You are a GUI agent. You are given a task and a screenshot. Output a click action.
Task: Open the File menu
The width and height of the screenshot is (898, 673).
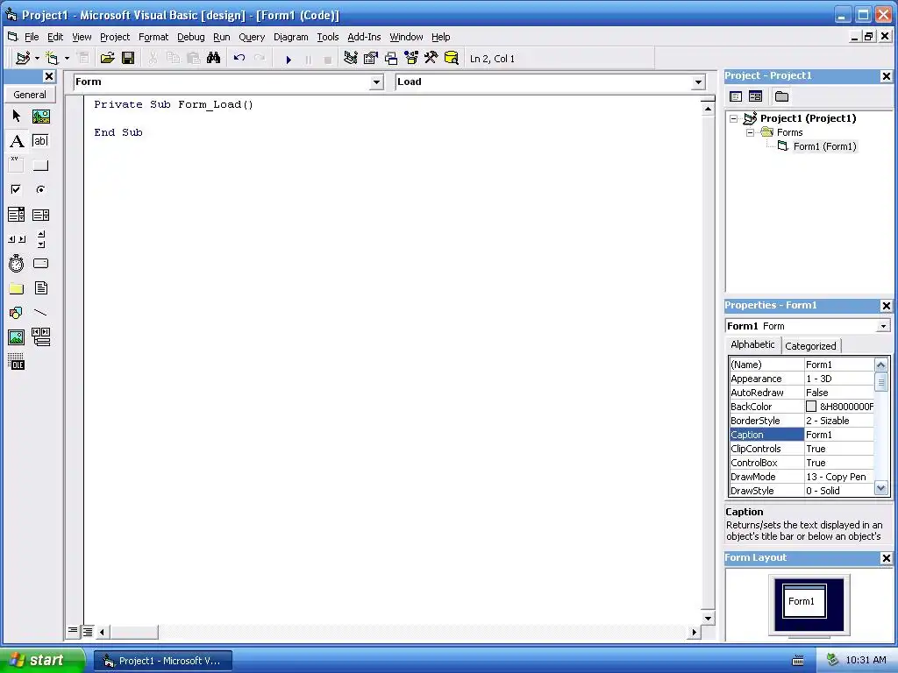[32, 37]
